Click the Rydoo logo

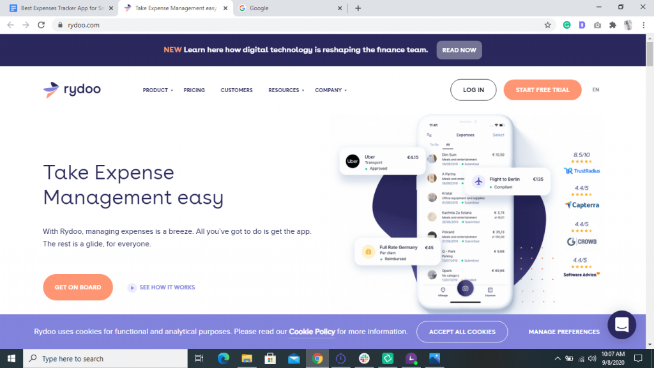coord(72,89)
